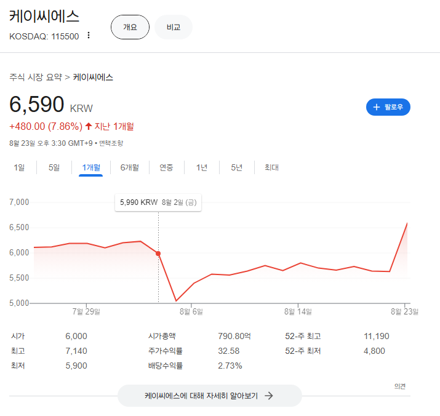
Task: Click the 최고 value 7,140
Action: 76,351
